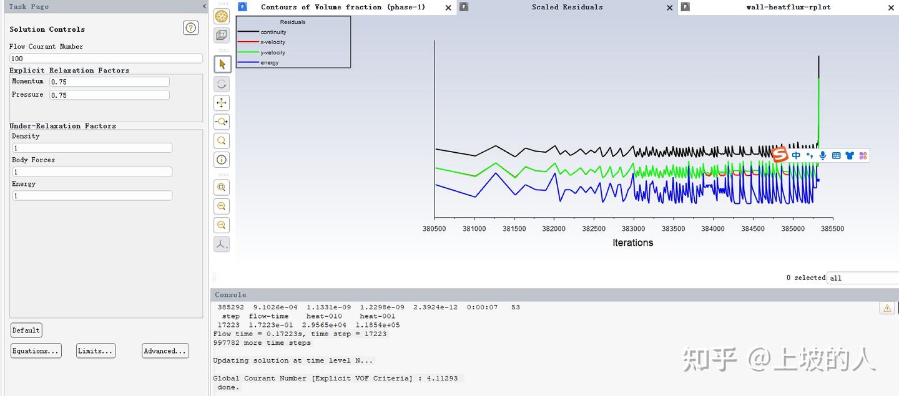Select the zoom to area tool
The height and width of the screenshot is (396, 899).
coord(222,141)
